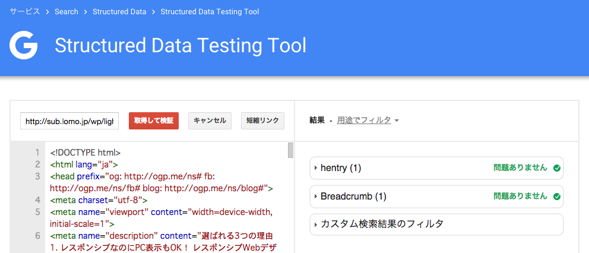The image size is (589, 253).
Task: Click the 結果 label
Action: pos(316,121)
